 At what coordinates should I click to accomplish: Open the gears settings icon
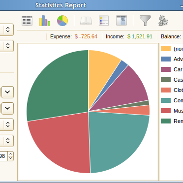(x=163, y=21)
